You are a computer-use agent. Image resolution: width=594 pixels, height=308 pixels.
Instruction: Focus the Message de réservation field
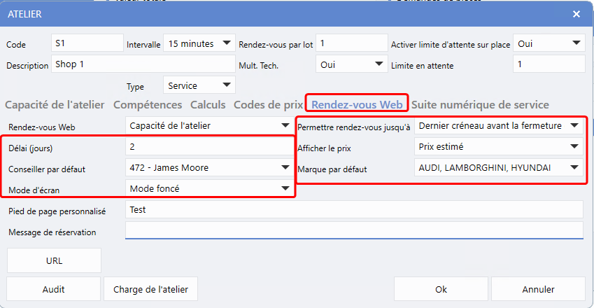pyautogui.click(x=353, y=231)
